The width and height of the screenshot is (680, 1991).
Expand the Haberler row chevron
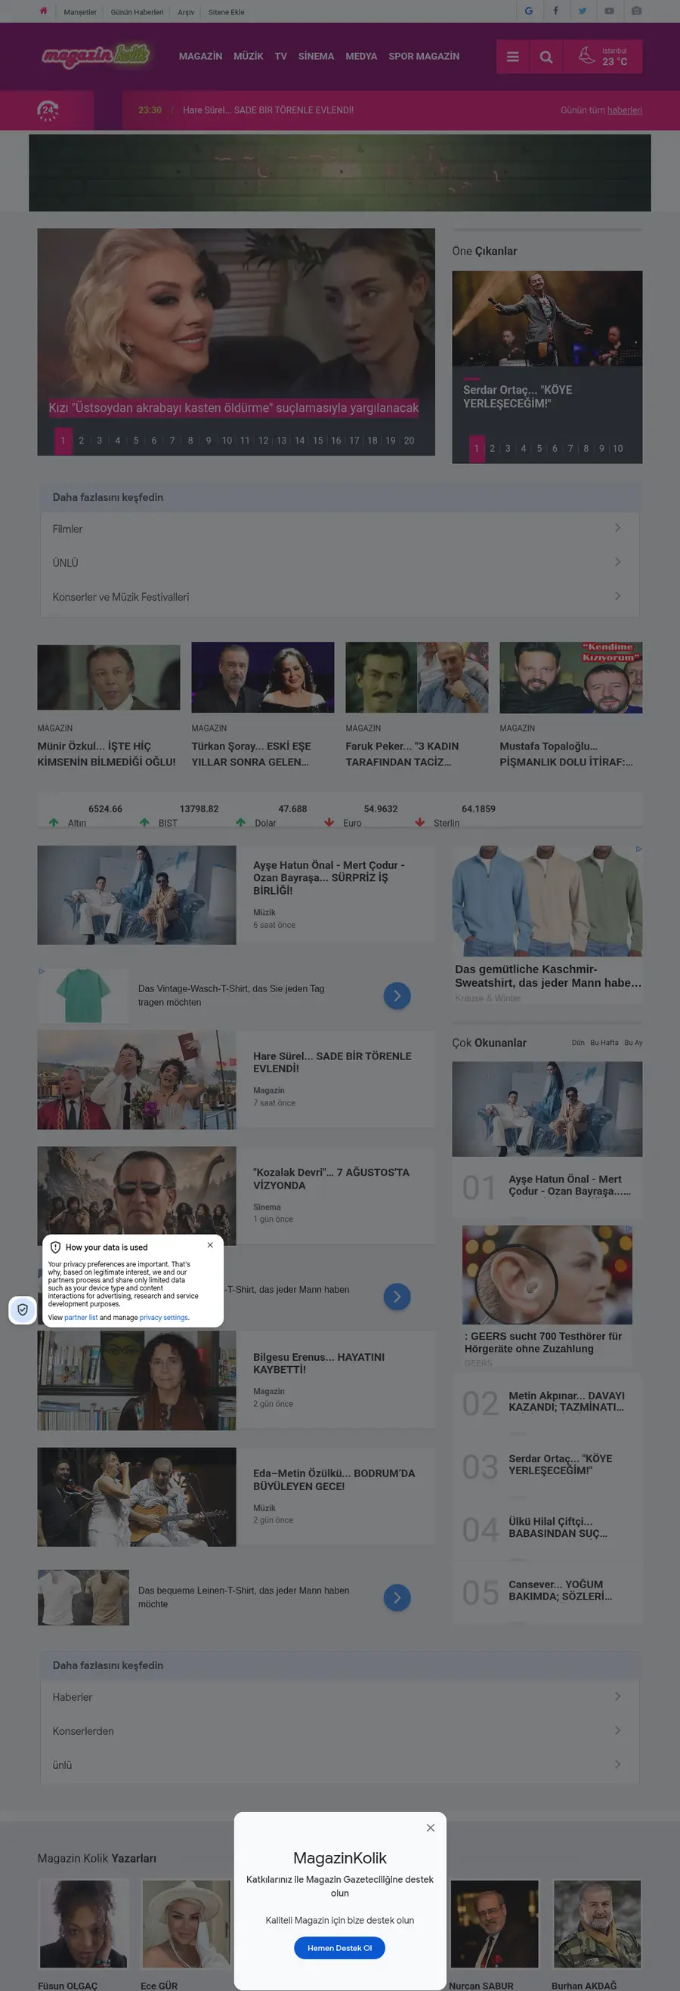(x=617, y=1696)
